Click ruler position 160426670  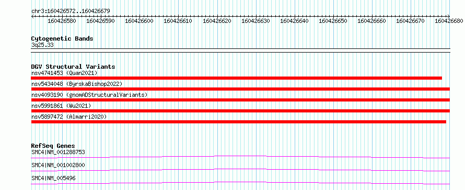click(411, 21)
